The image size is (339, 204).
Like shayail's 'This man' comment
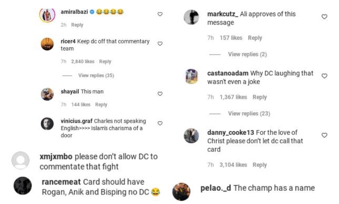tap(160, 94)
